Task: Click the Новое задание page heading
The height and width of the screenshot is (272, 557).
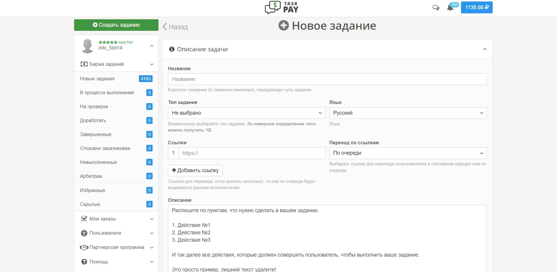Action: click(x=334, y=26)
